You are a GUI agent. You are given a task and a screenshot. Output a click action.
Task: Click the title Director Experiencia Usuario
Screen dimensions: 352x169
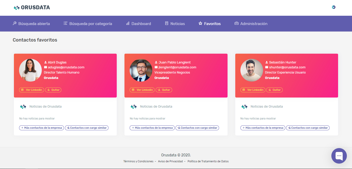coord(286,73)
